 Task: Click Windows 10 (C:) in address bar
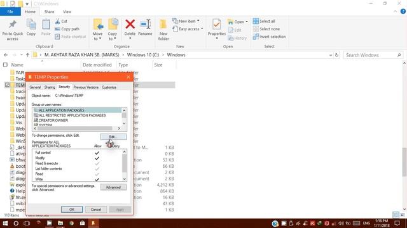click(142, 55)
